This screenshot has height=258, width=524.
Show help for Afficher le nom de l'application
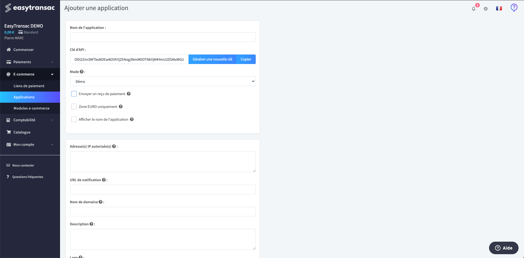click(132, 119)
